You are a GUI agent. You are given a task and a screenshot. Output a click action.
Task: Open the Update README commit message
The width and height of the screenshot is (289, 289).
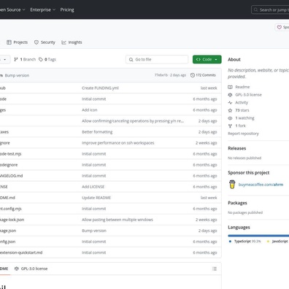[96, 198]
